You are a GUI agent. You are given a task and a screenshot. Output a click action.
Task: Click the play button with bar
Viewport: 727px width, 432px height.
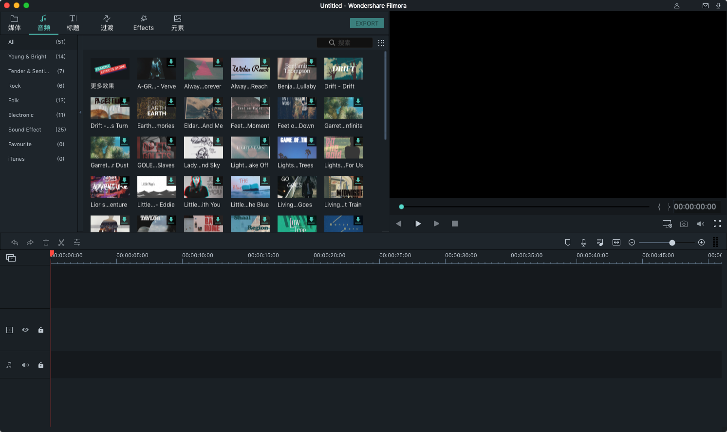[x=418, y=224]
